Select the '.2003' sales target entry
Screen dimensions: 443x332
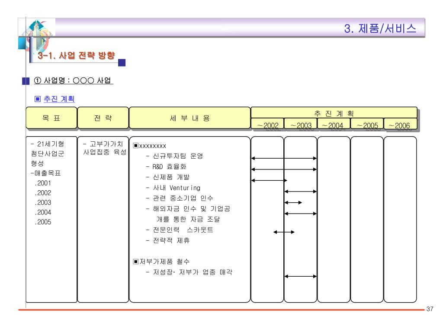tap(43, 202)
